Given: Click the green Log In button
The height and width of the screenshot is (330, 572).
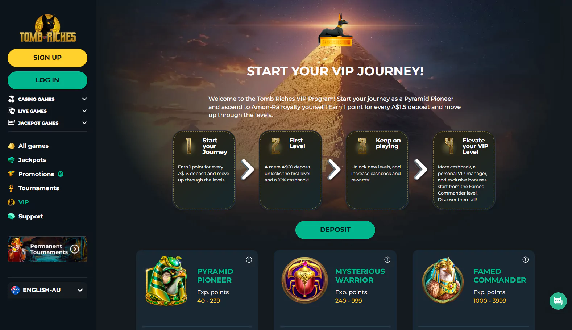Looking at the screenshot, I should coord(47,80).
